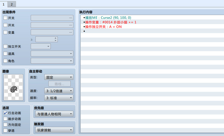Screen dimensions: 224x136
Task: Select event page tab 1
Action: click(x=4, y=4)
